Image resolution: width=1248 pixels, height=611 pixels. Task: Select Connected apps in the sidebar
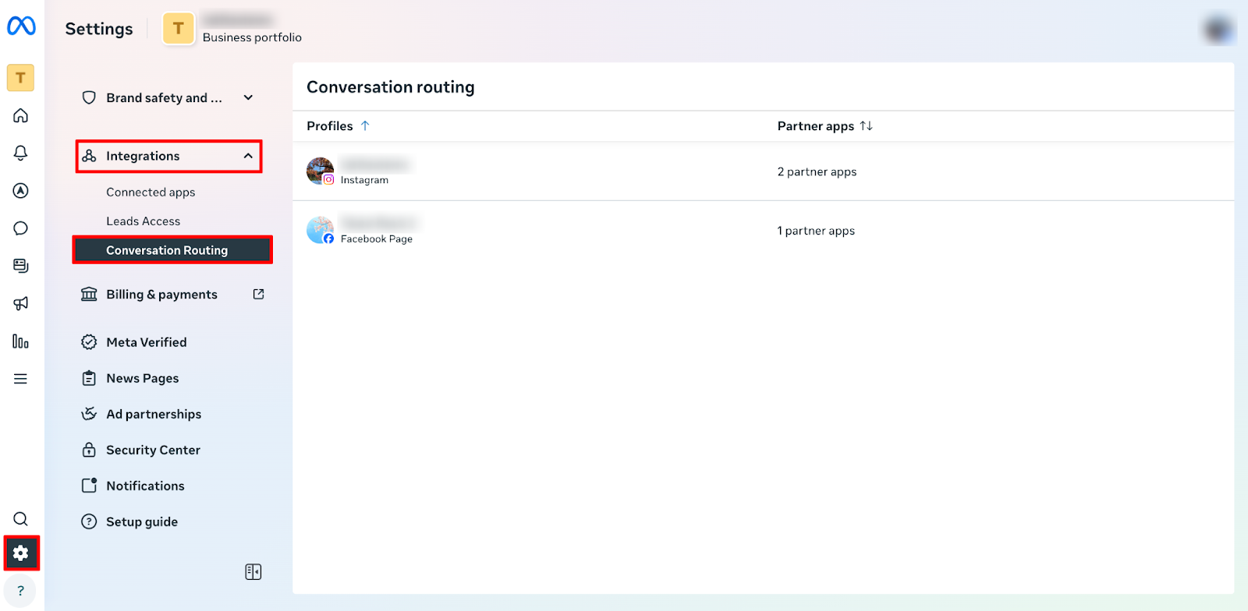pos(151,192)
